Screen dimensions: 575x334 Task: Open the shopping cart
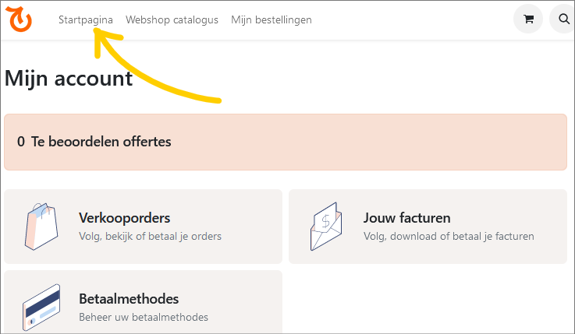(528, 19)
